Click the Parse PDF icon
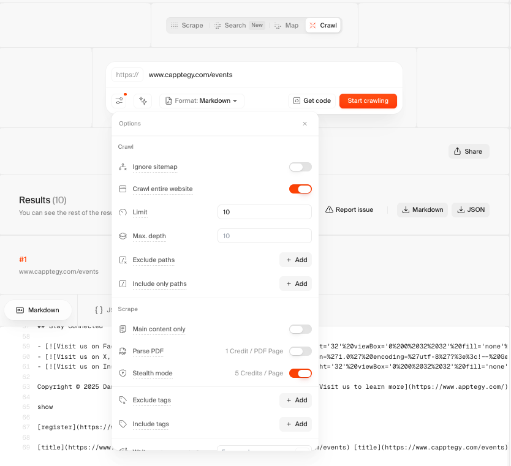Viewport: 511px width, 466px height. click(x=123, y=351)
